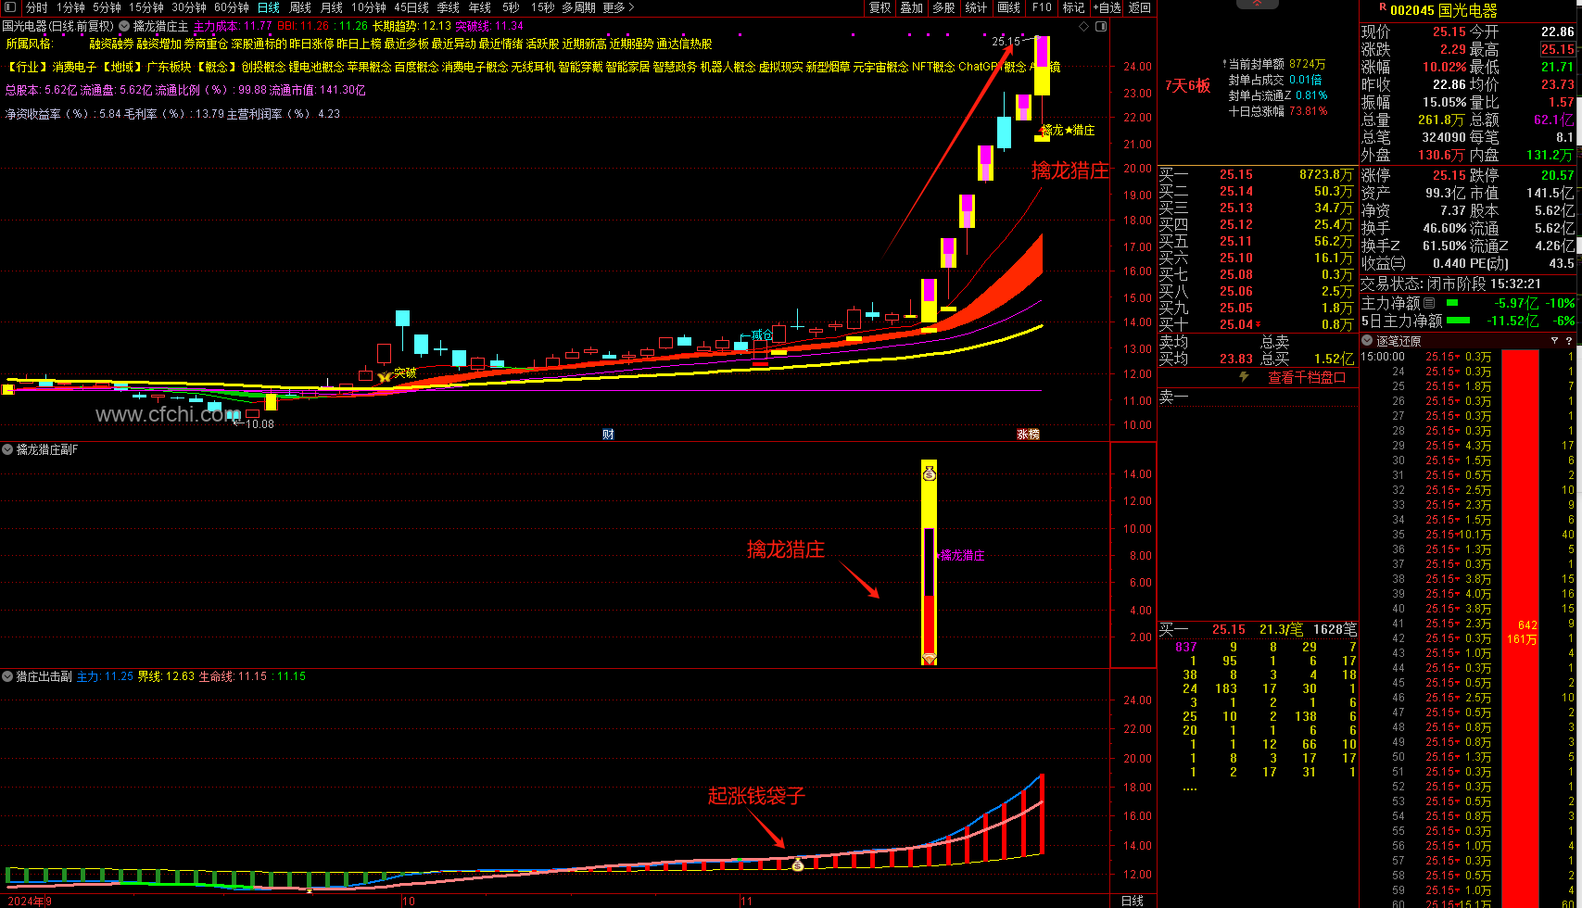Switch to the 日线 daily chart tab
This screenshot has height=908, width=1582.
268,7
